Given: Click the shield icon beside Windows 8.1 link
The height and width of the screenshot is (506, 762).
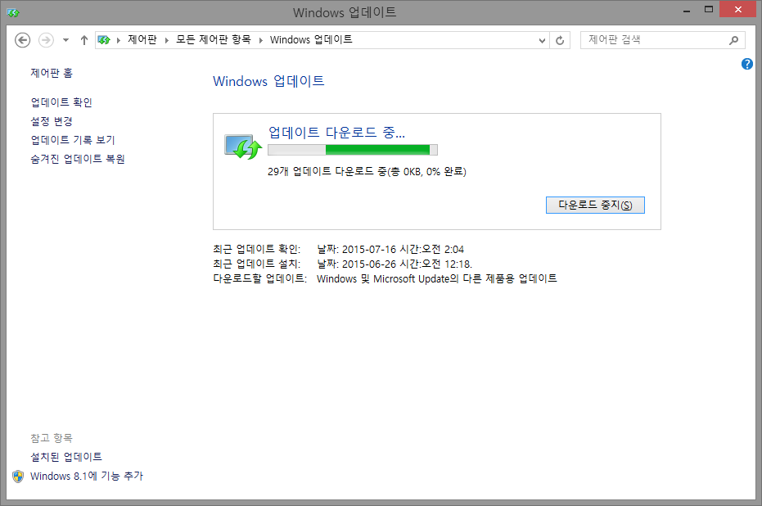Looking at the screenshot, I should 18,477.
